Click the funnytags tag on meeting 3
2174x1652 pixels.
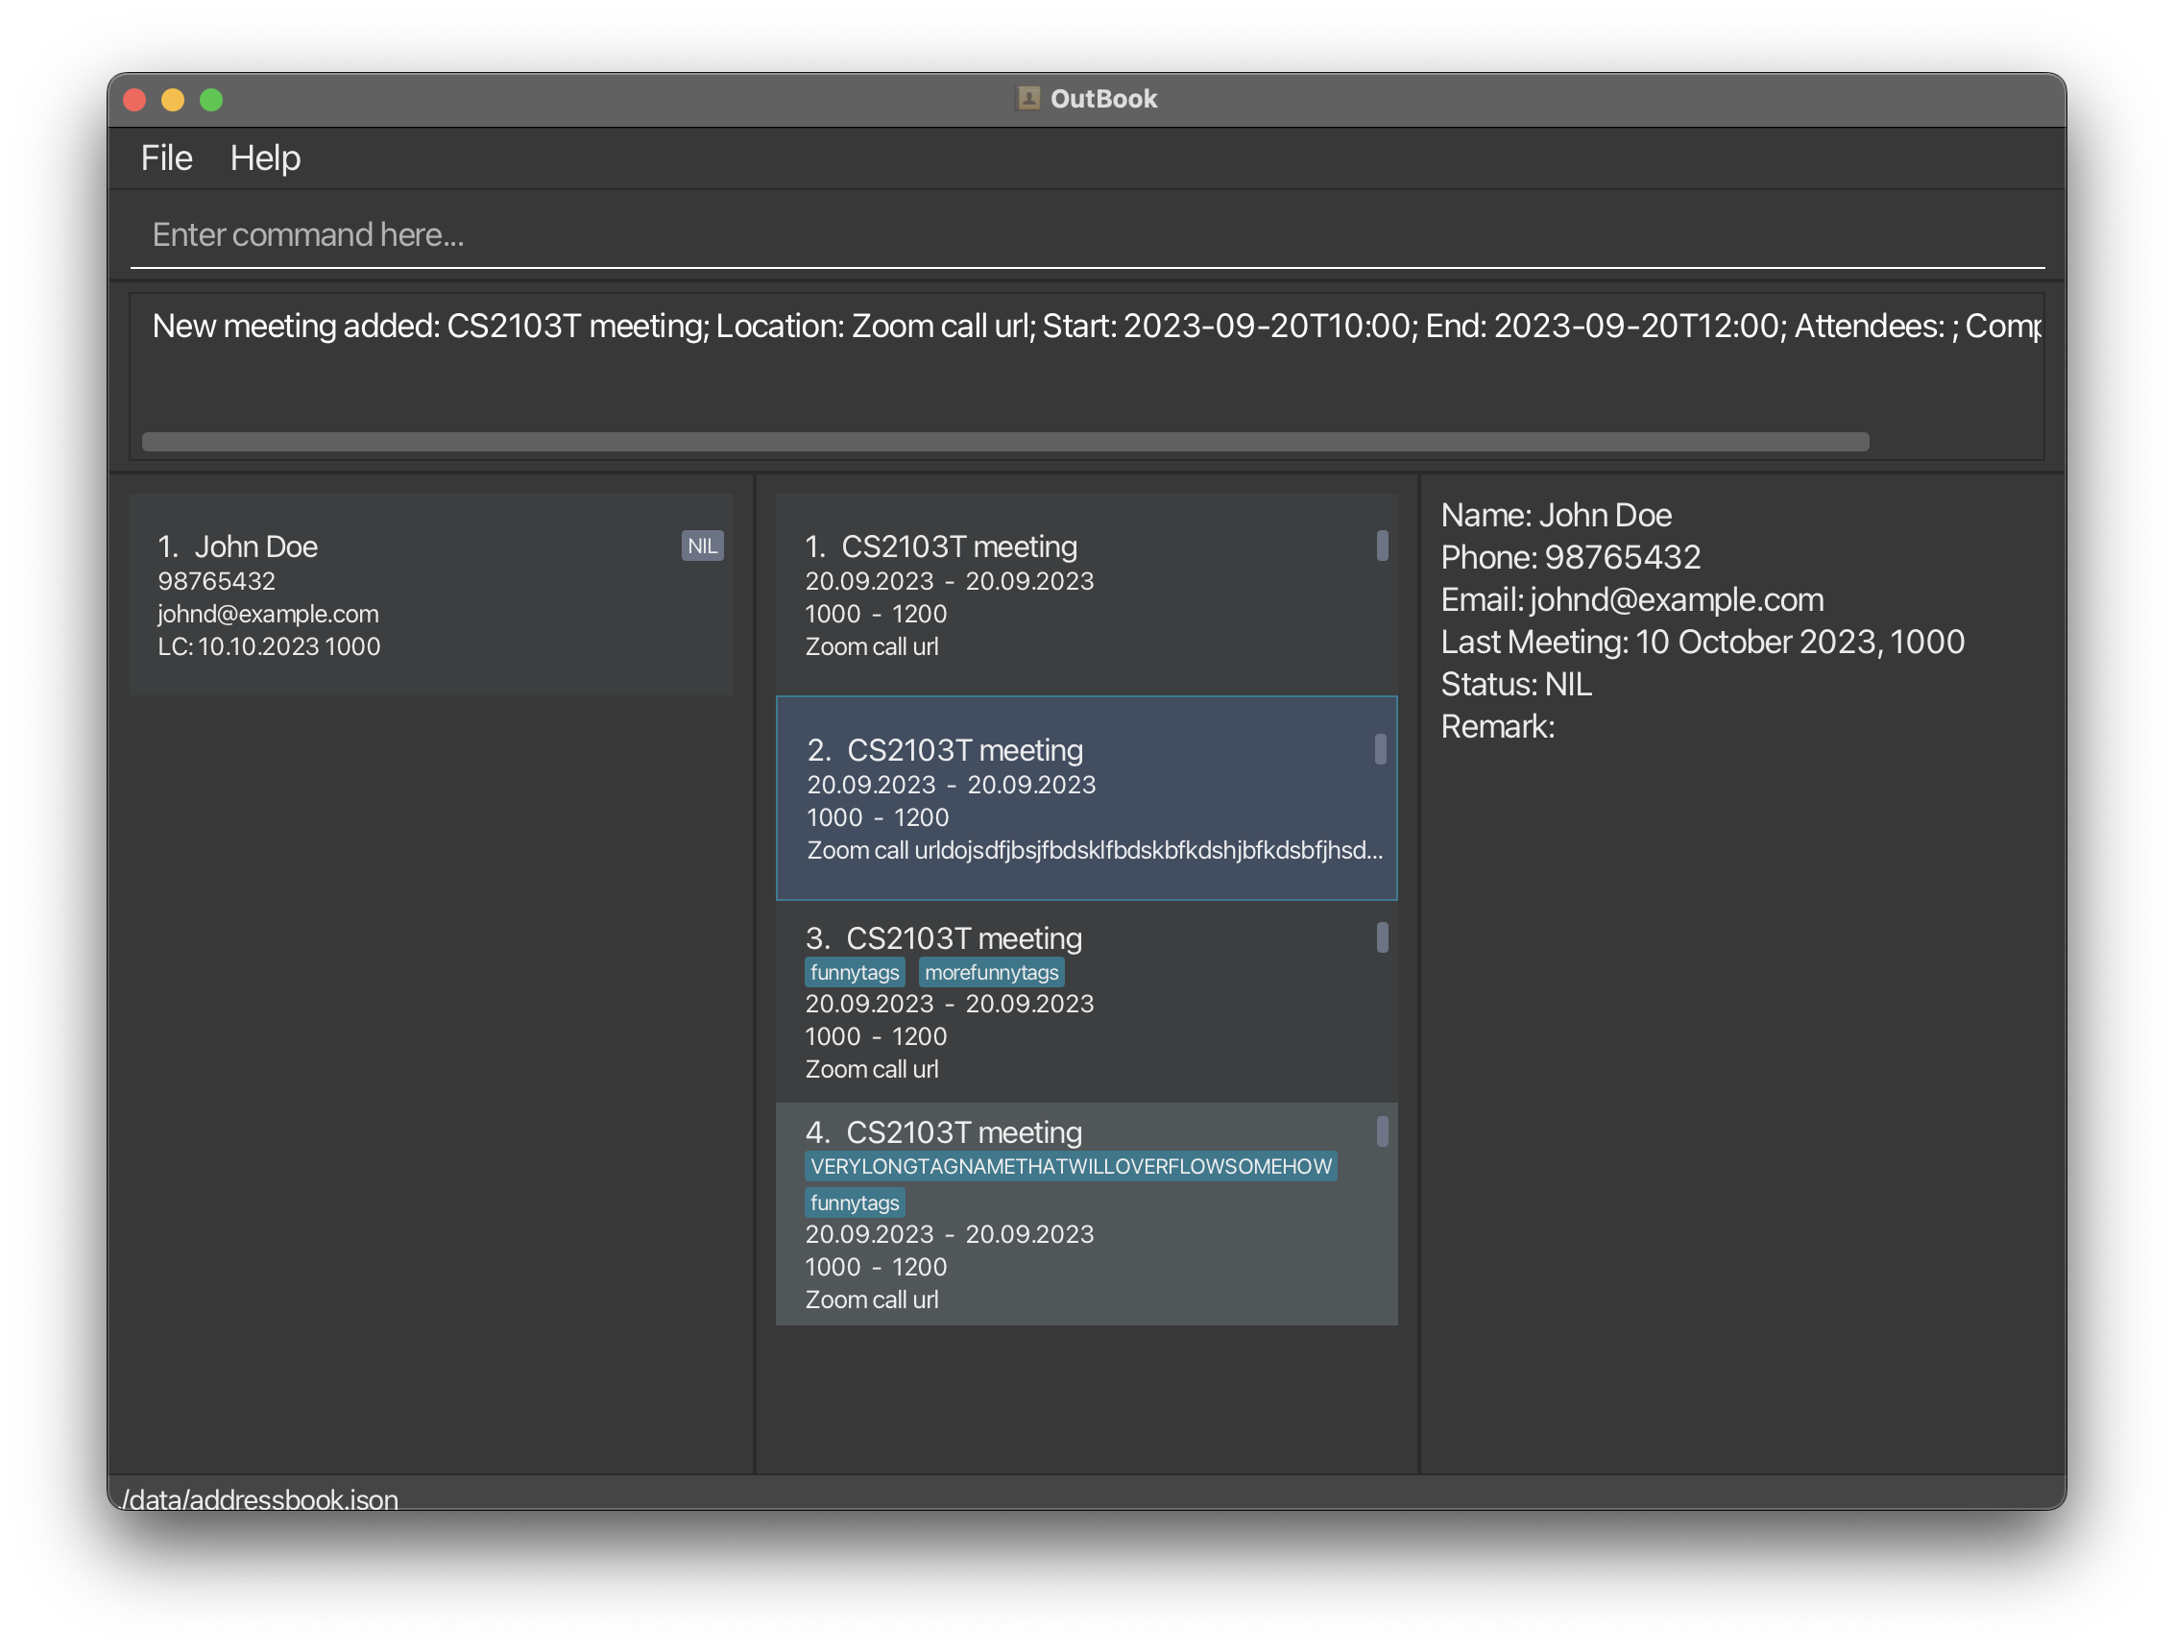pyautogui.click(x=854, y=973)
